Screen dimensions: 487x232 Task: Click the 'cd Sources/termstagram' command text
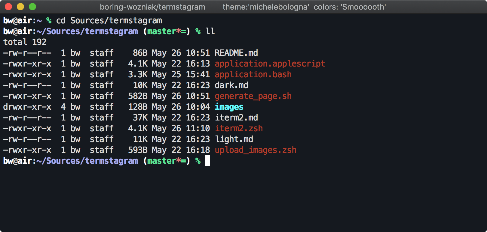tap(109, 21)
